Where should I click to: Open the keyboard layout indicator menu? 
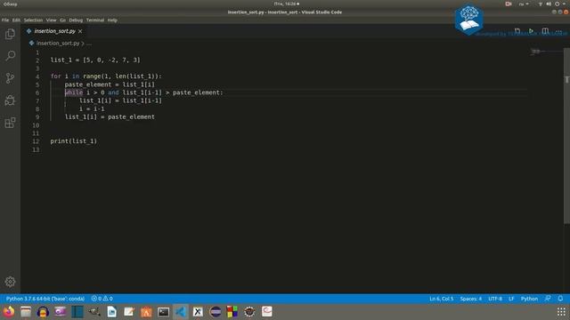coord(524,4)
